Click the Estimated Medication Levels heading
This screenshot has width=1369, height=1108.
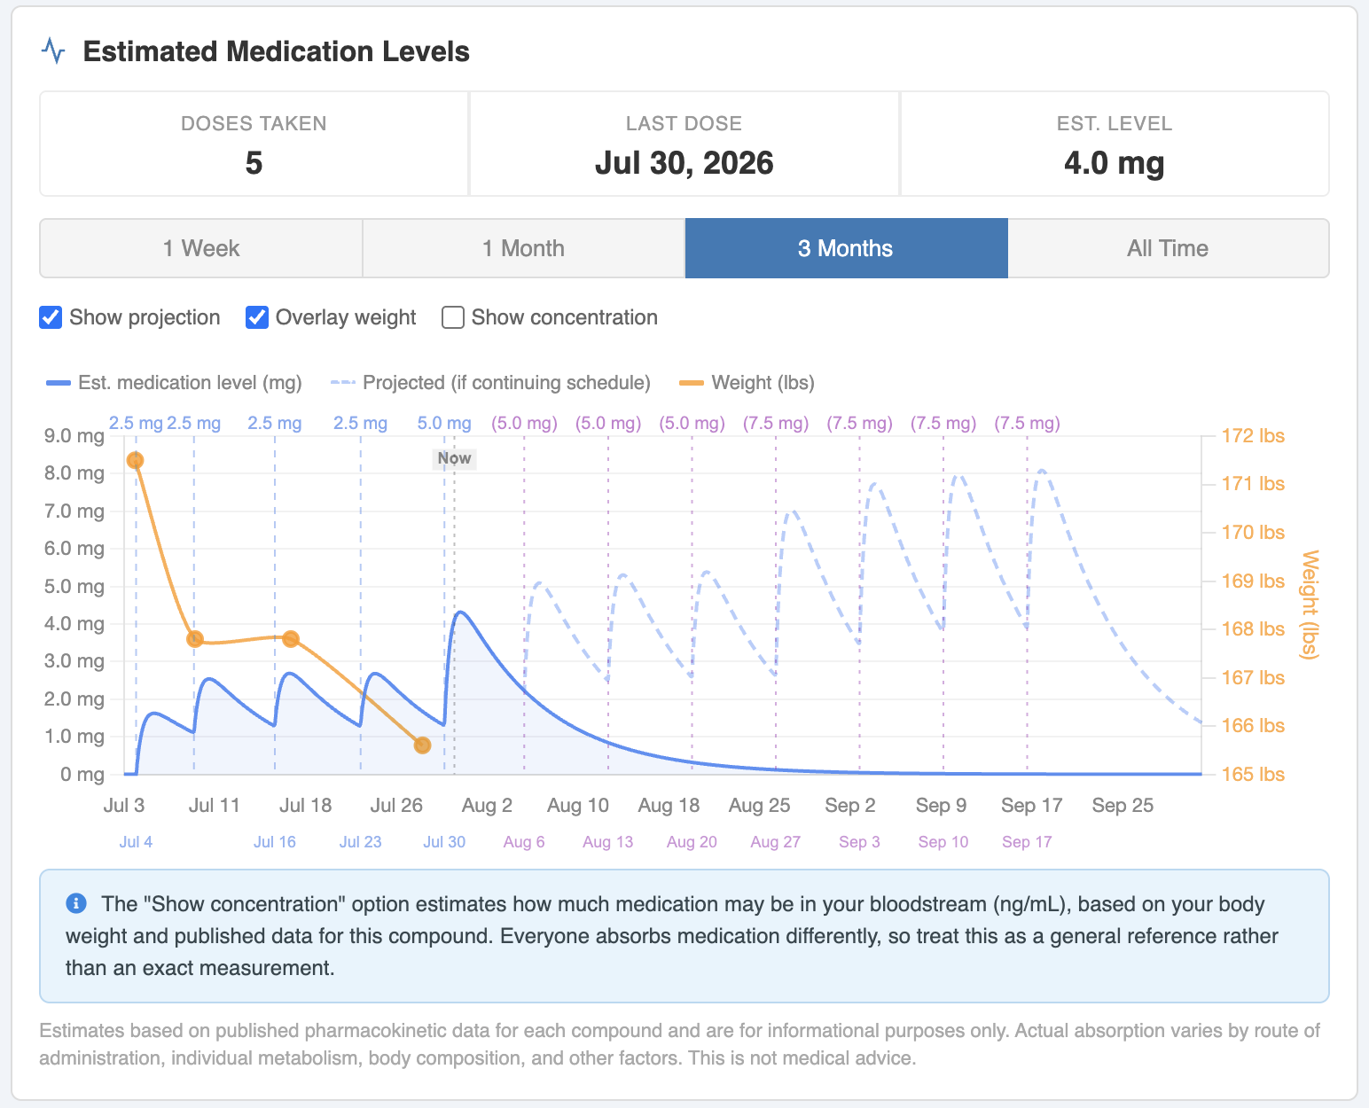point(276,51)
